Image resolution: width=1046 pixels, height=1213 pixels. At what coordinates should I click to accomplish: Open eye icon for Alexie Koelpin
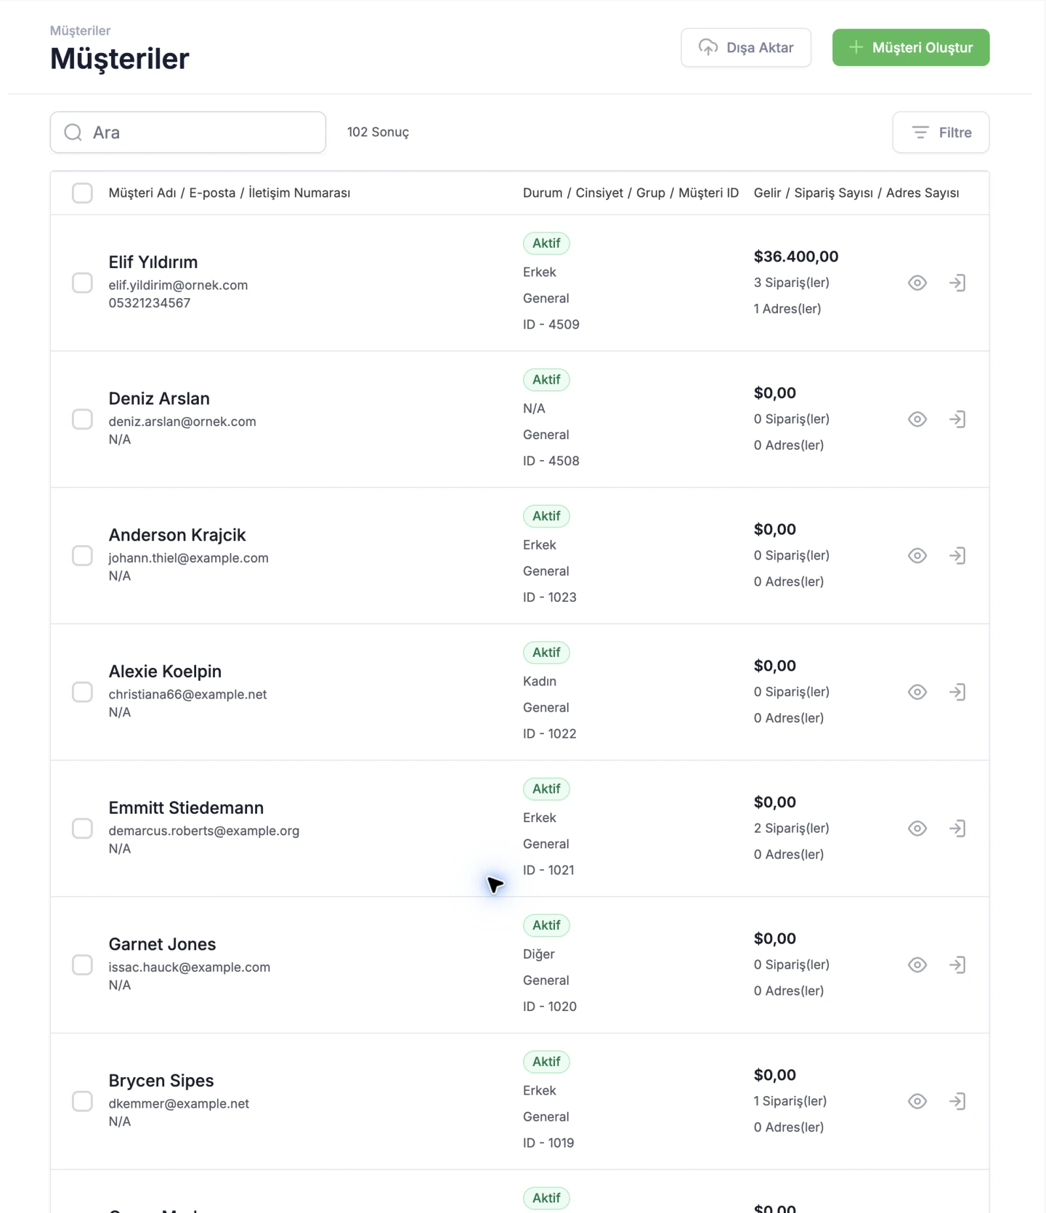(x=917, y=692)
